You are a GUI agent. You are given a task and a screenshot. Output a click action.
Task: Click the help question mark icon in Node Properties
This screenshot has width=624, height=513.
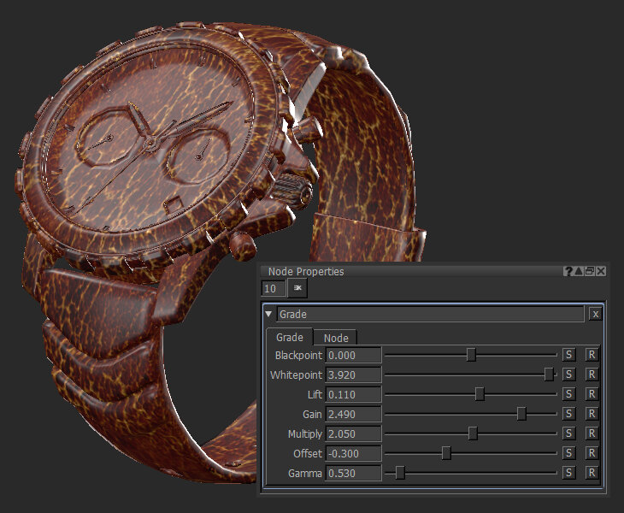coord(568,271)
